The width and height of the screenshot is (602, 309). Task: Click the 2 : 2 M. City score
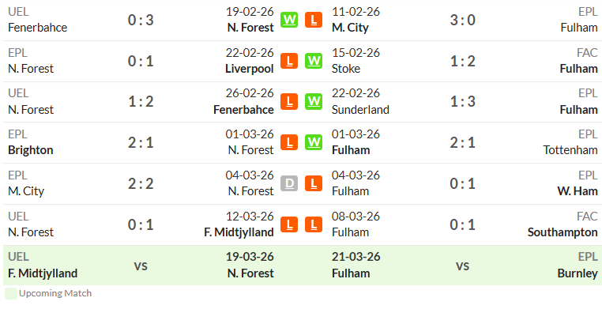[141, 183]
